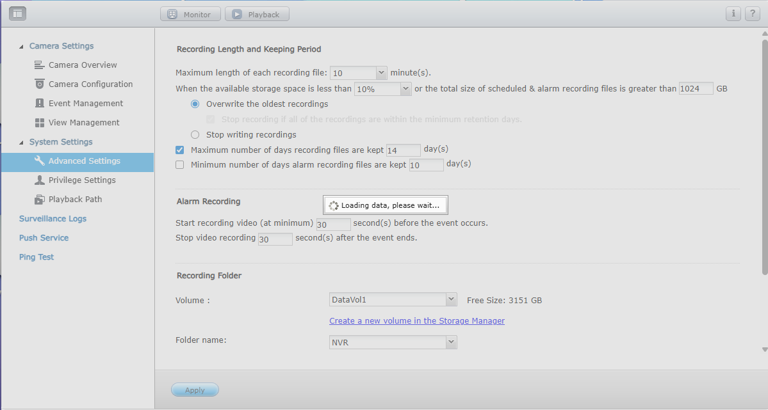Click Create a new volume link
Screen dimensions: 768x410
416,321
